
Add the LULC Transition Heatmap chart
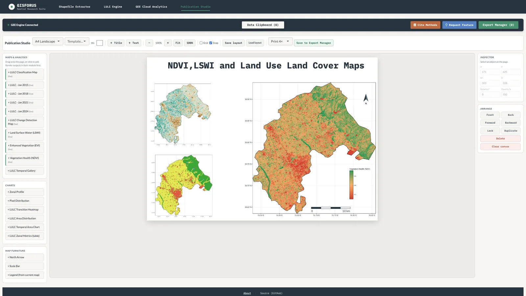[x=25, y=210]
